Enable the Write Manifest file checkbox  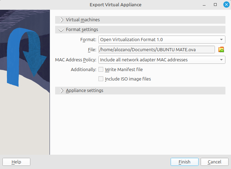[x=101, y=70]
